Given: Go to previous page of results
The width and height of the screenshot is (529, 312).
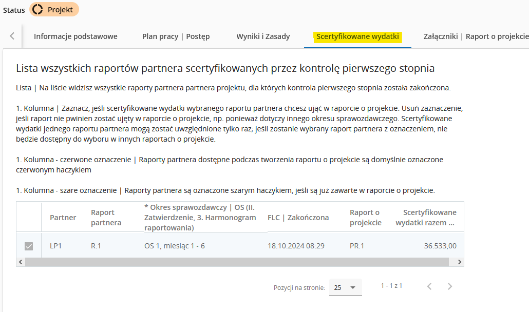Looking at the screenshot, I should click(429, 286).
